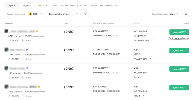Click the Оплата column header
This screenshot has width=195, height=100.
[x=136, y=23]
